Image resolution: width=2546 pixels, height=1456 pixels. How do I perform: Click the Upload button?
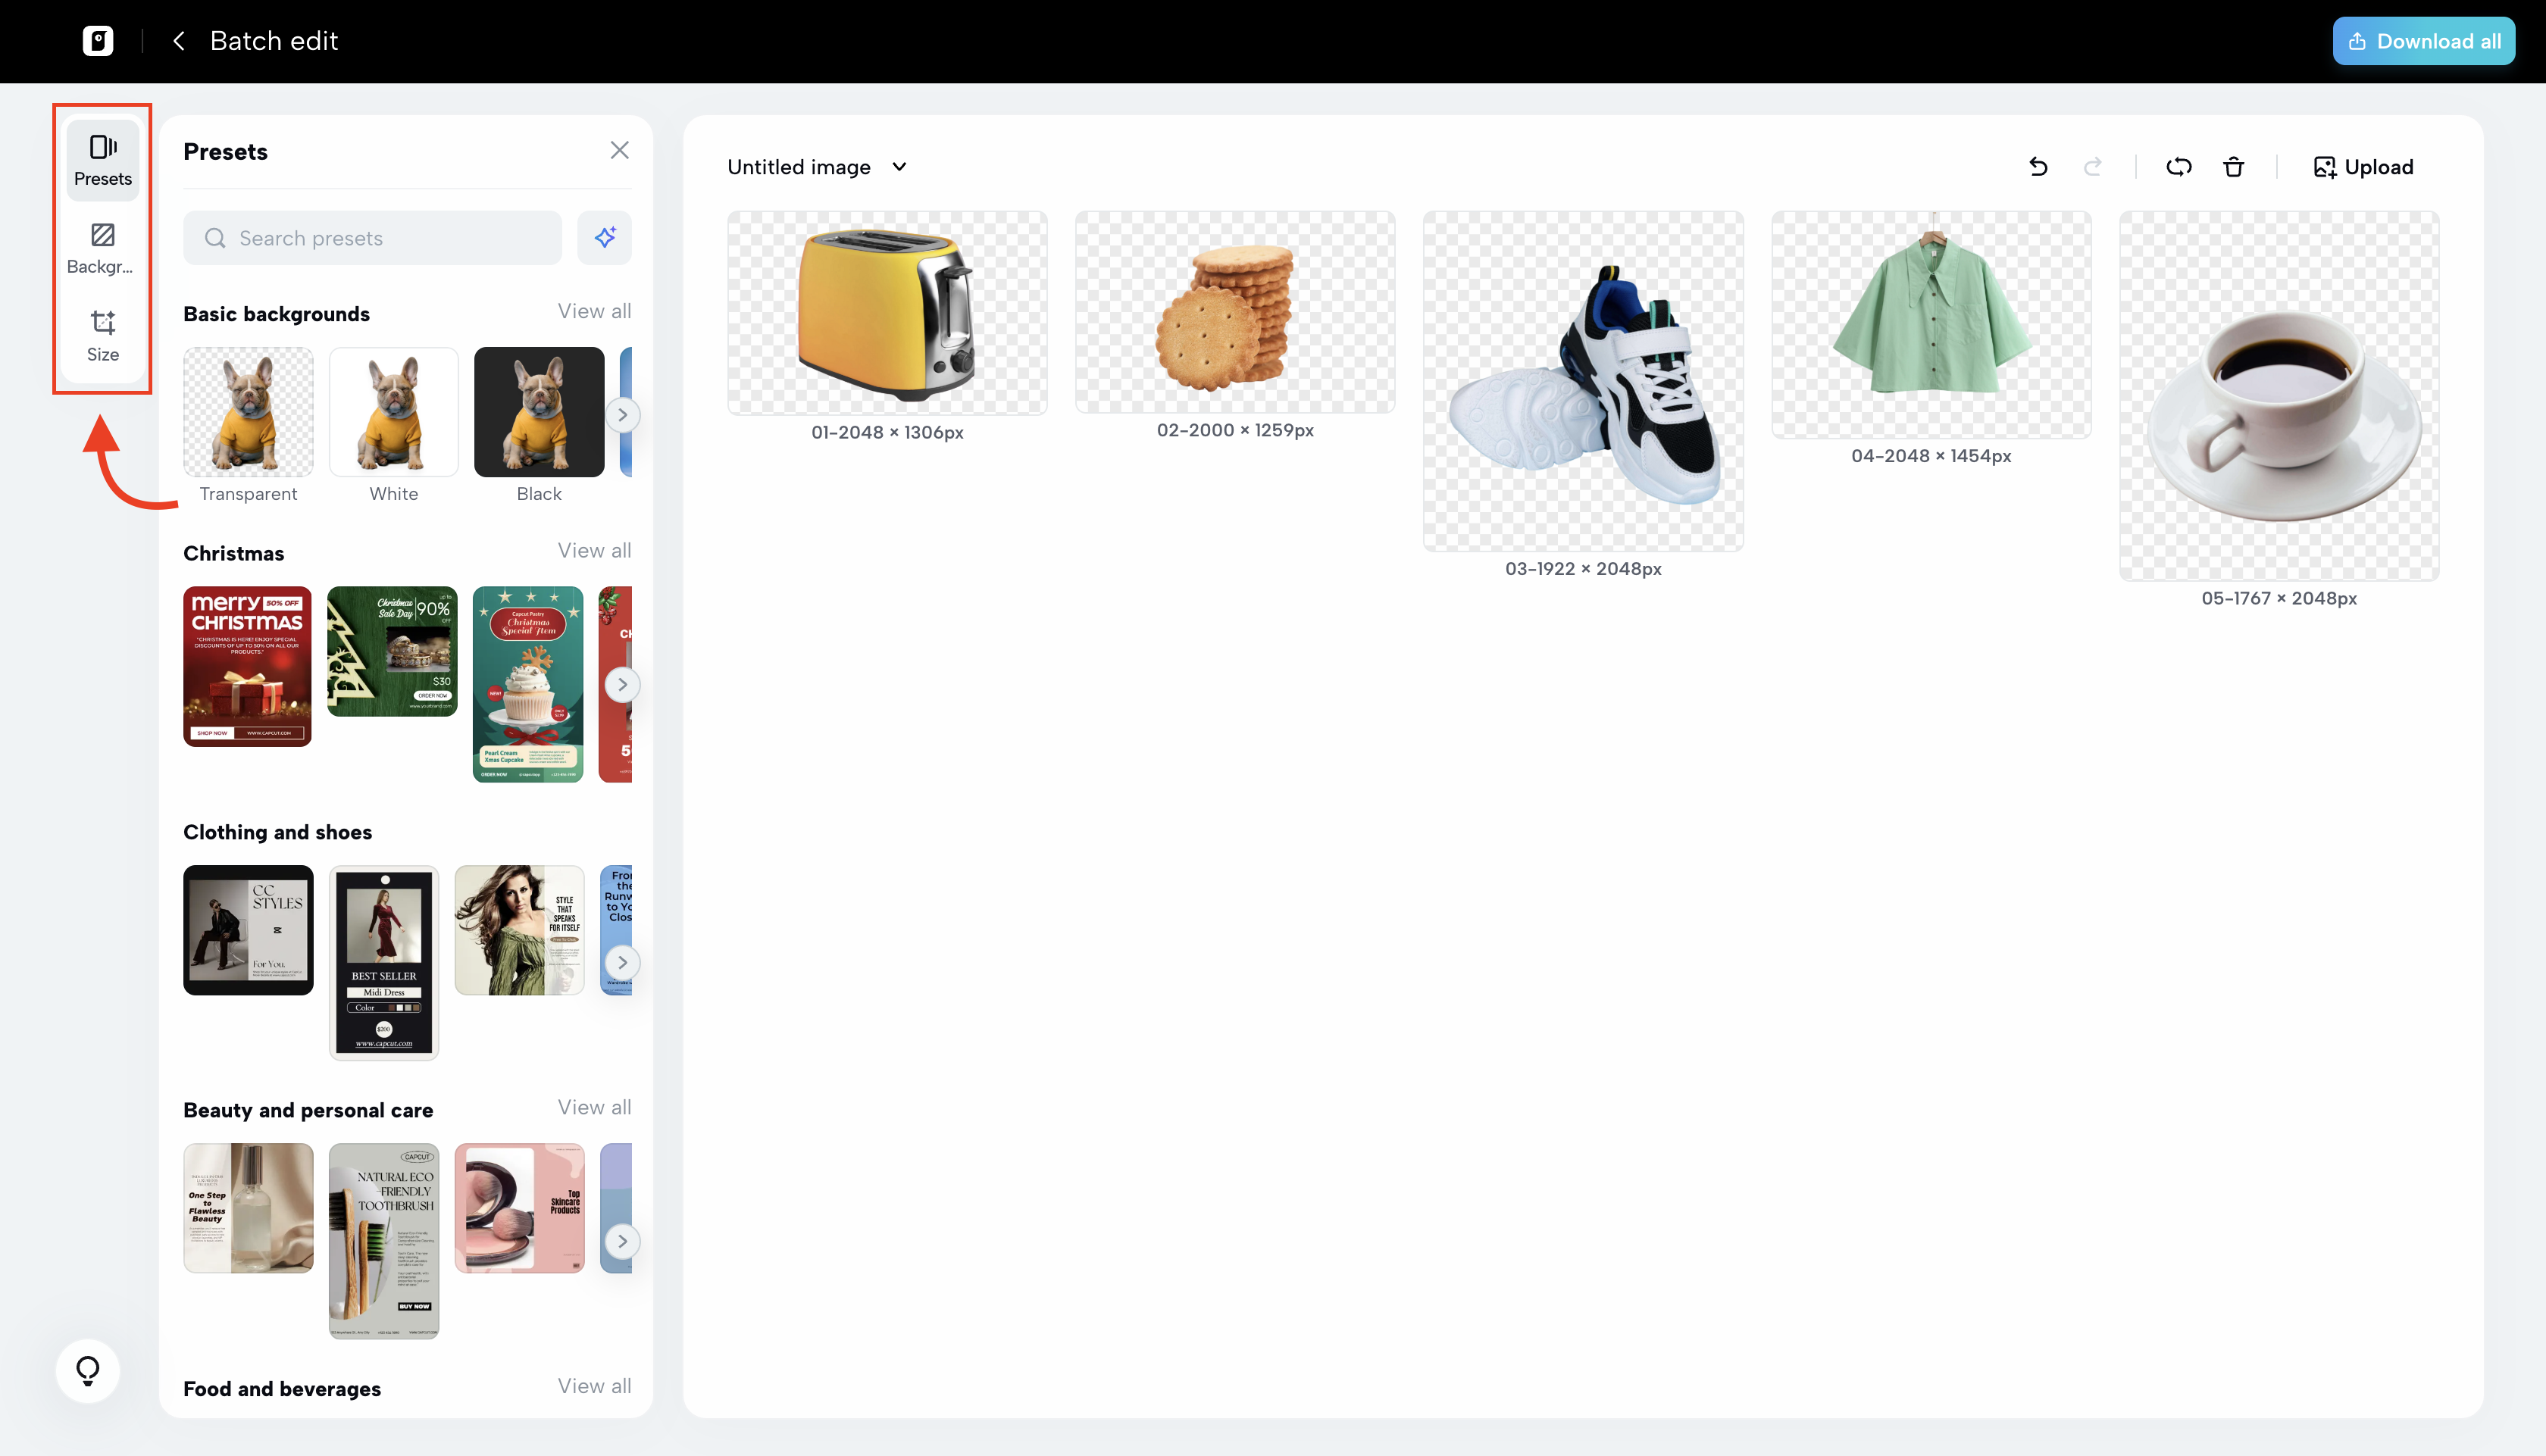[x=2363, y=167]
